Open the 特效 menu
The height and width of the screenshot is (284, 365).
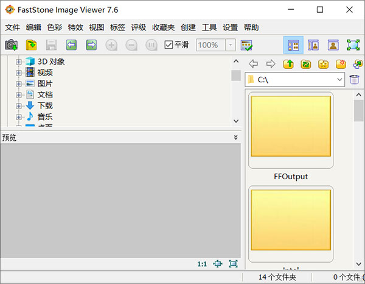point(75,27)
